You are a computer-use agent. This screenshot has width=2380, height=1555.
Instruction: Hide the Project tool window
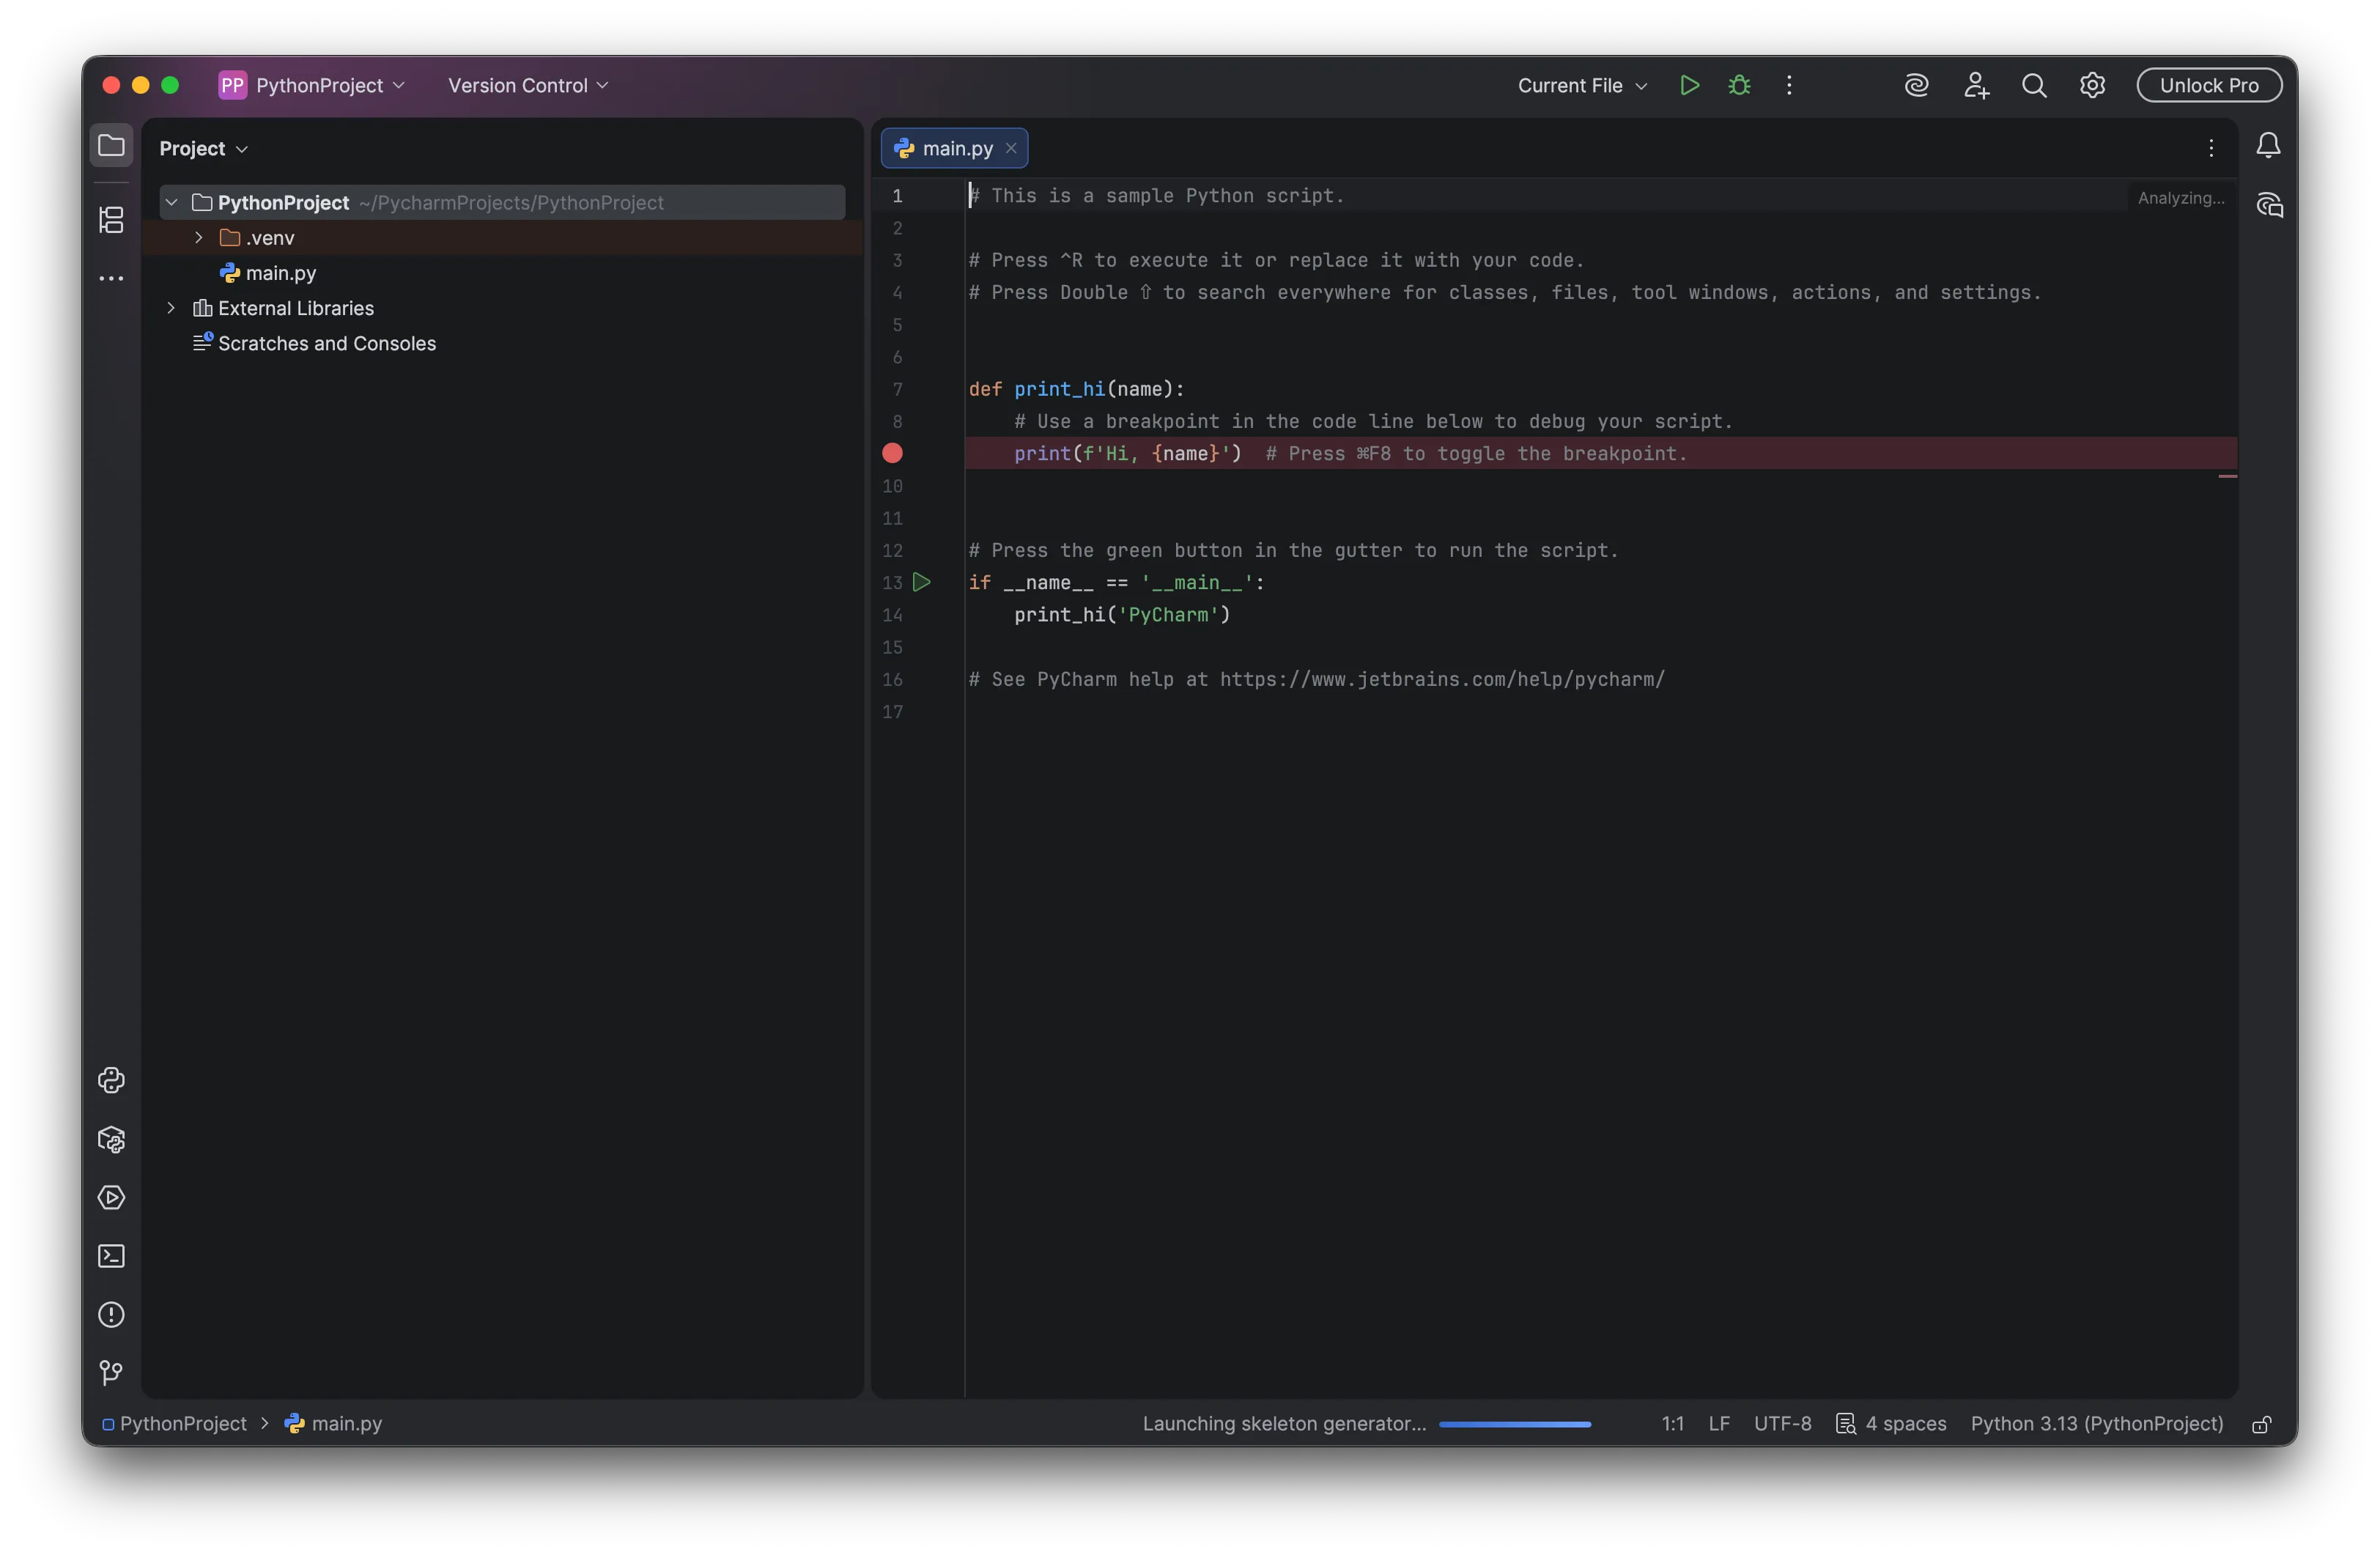pos(112,145)
